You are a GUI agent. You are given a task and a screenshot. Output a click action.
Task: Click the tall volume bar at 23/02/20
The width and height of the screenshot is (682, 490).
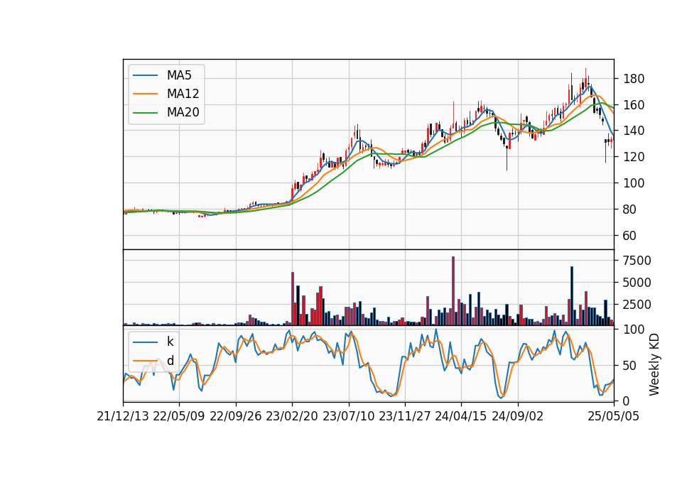pyautogui.click(x=293, y=299)
